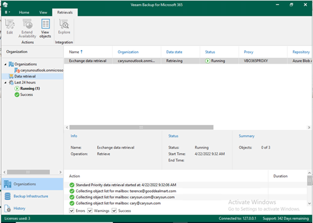
Task: Click the action log scroll down arrow
Action: [309, 203]
